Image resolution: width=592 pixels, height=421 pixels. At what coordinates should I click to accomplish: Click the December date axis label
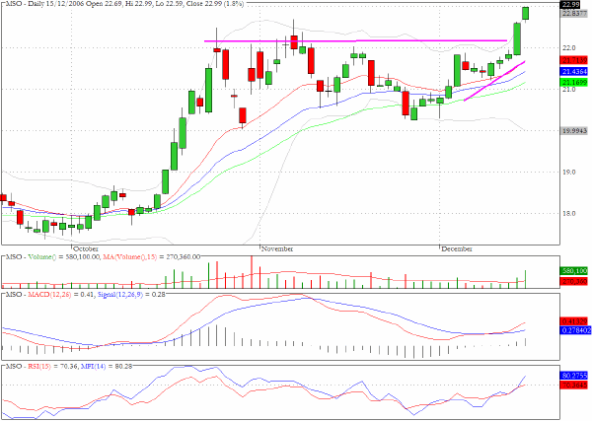point(457,249)
